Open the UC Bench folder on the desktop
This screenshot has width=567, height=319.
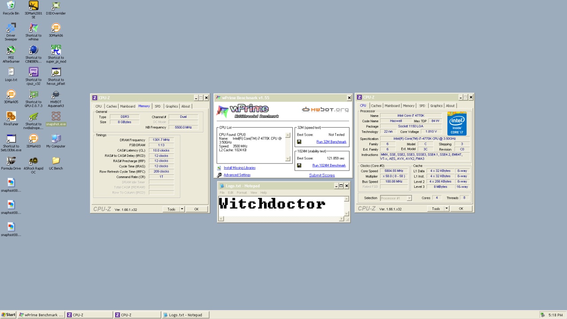coord(56,161)
